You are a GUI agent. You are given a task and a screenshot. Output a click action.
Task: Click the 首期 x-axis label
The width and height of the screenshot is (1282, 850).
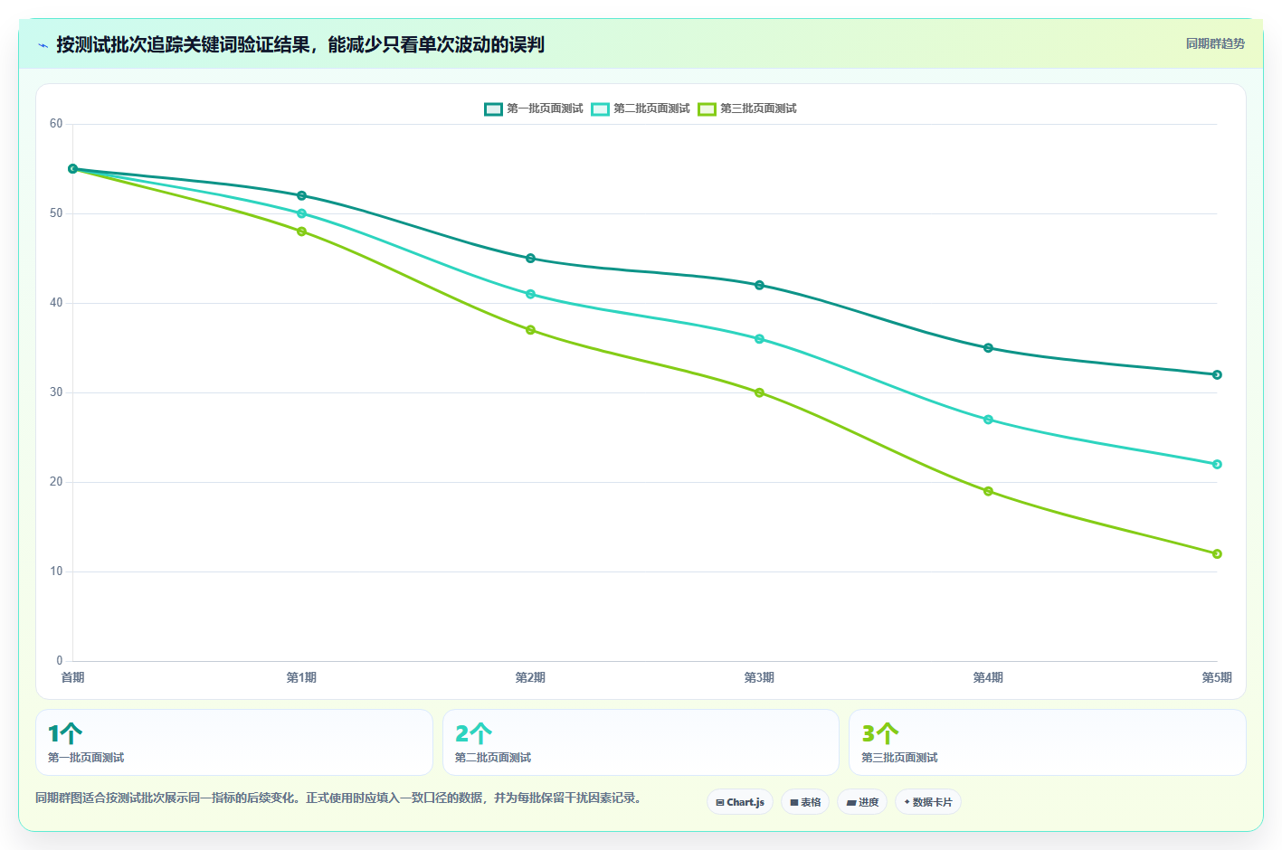[72, 677]
